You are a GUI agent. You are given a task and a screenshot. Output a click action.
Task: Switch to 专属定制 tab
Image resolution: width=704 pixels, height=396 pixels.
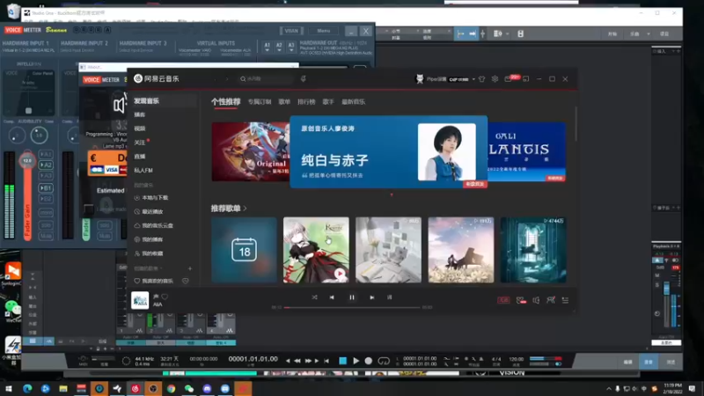pos(260,102)
